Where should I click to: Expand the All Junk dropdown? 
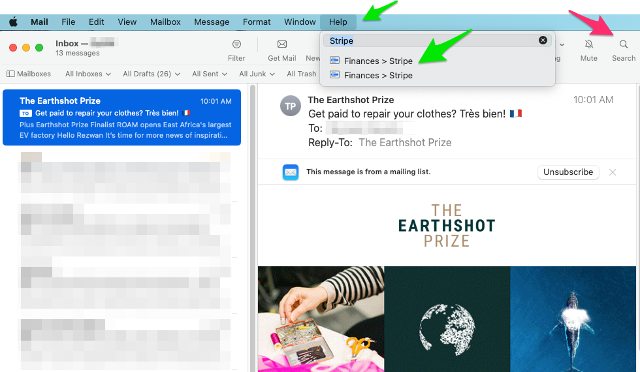click(x=257, y=74)
